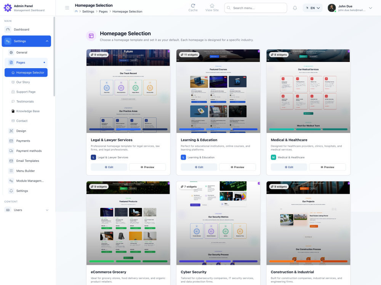Image resolution: width=381 pixels, height=285 pixels.
Task: Click the Payments card icon
Action: [11, 141]
